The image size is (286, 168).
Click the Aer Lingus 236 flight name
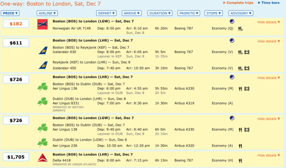[x=65, y=146]
